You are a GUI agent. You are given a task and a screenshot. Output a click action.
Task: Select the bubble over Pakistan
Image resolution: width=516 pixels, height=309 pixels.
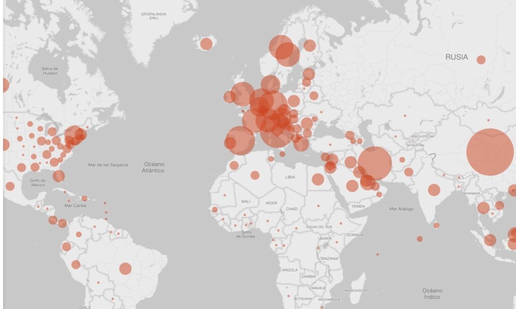coord(408,172)
